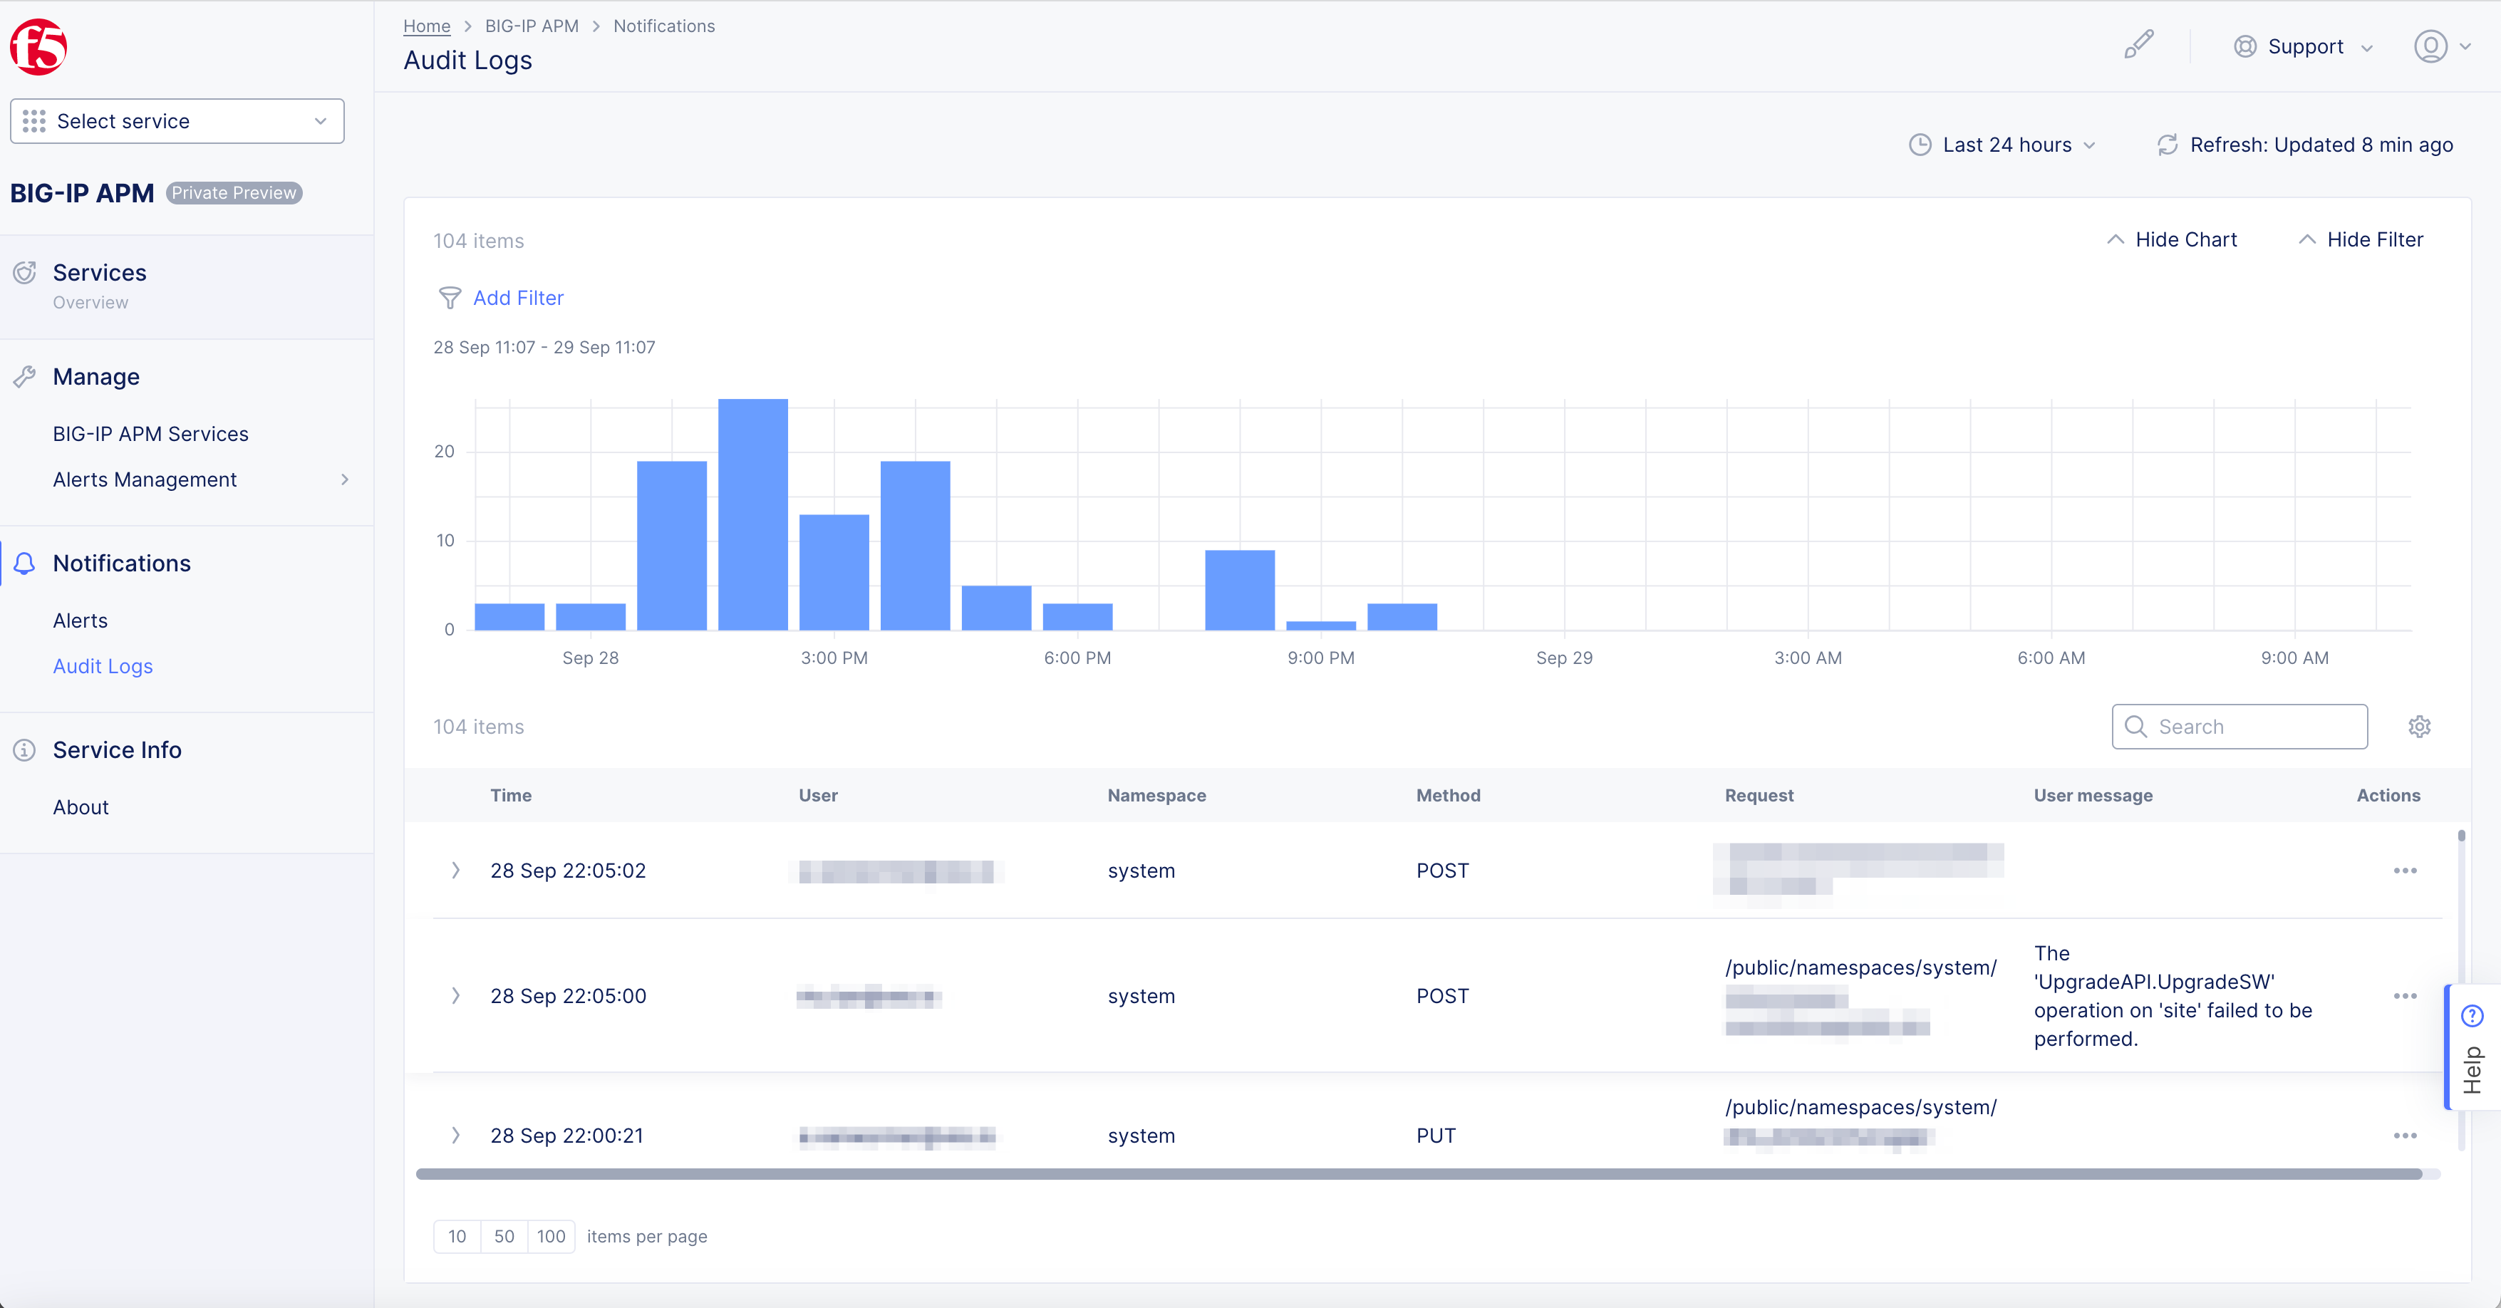Click the Method column header
The width and height of the screenshot is (2501, 1308).
[1448, 795]
